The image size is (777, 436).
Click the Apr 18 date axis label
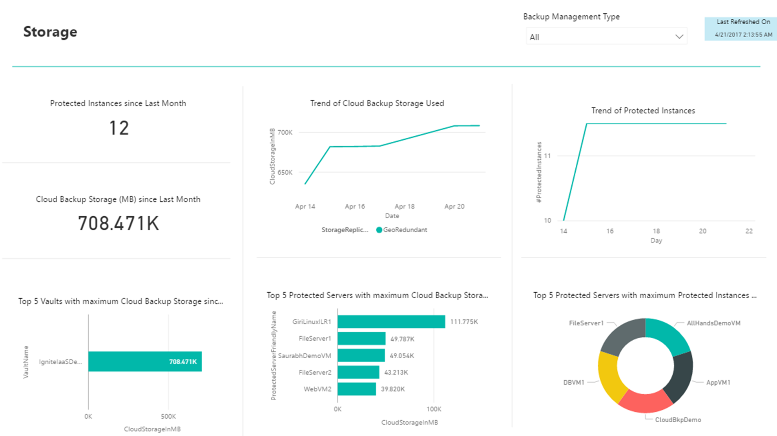tap(404, 205)
